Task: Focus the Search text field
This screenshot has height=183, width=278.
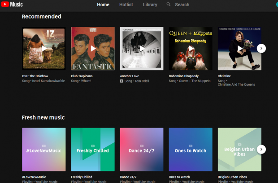Action: click(182, 4)
